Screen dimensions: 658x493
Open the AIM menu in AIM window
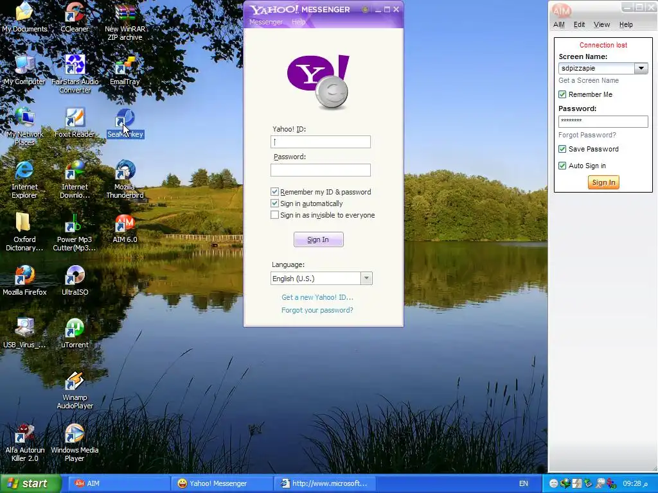pos(559,24)
